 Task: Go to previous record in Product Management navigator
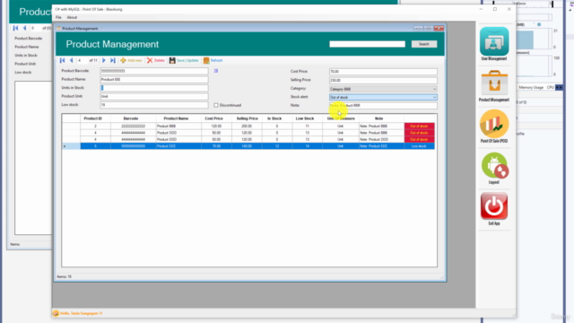click(72, 60)
